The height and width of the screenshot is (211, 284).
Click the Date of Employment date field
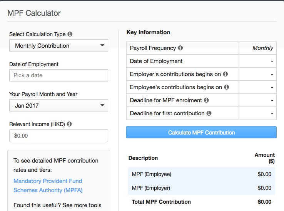coord(58,75)
